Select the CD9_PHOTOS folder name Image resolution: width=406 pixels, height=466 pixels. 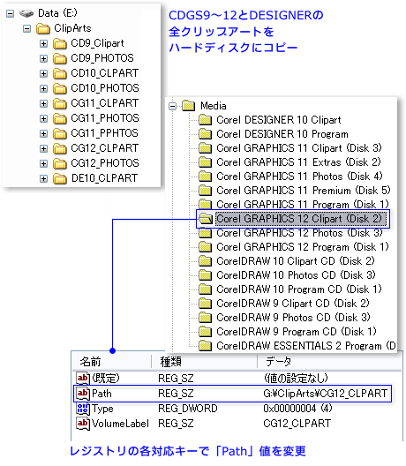pos(102,58)
